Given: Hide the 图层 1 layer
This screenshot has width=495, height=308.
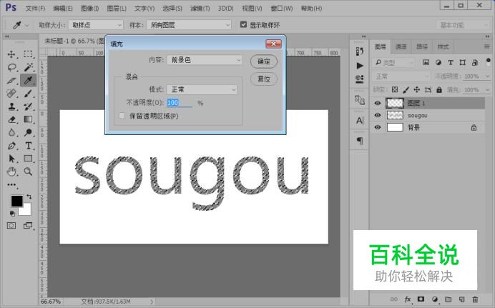Looking at the screenshot, I should [377, 103].
